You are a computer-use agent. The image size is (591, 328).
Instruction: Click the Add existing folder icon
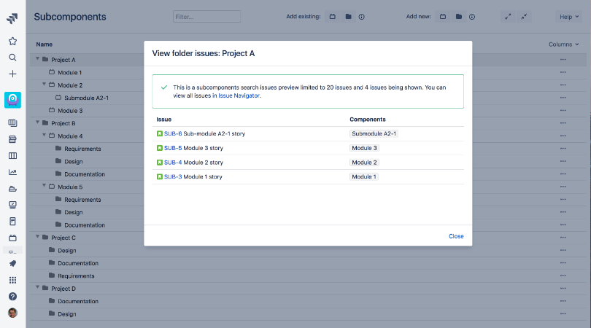coord(348,17)
